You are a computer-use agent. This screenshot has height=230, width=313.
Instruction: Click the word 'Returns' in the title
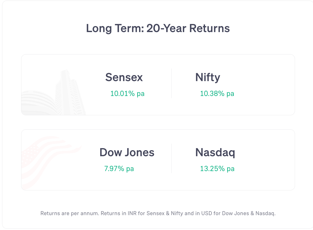click(210, 28)
